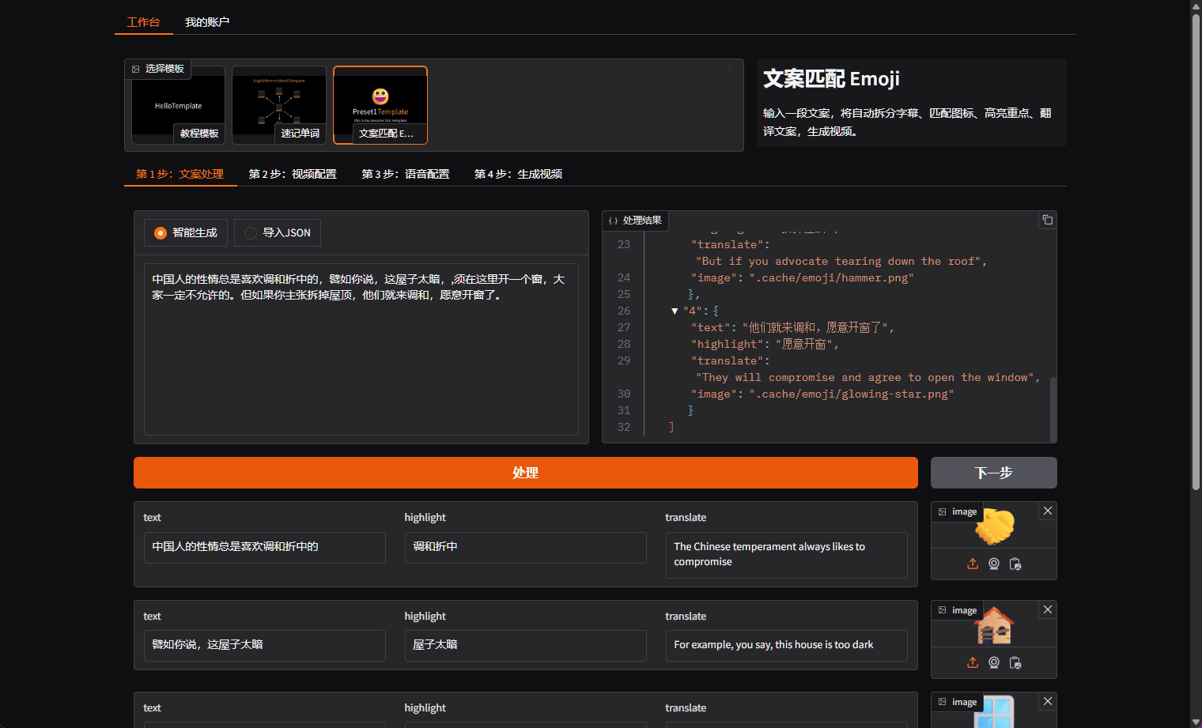
Task: Click the curly-brace icon beside 处理结果
Action: click(x=614, y=221)
